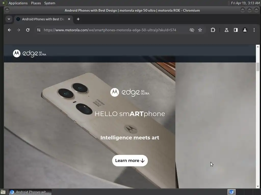Bookmark this page with the star icon
The image size is (261, 195).
[x=200, y=30]
